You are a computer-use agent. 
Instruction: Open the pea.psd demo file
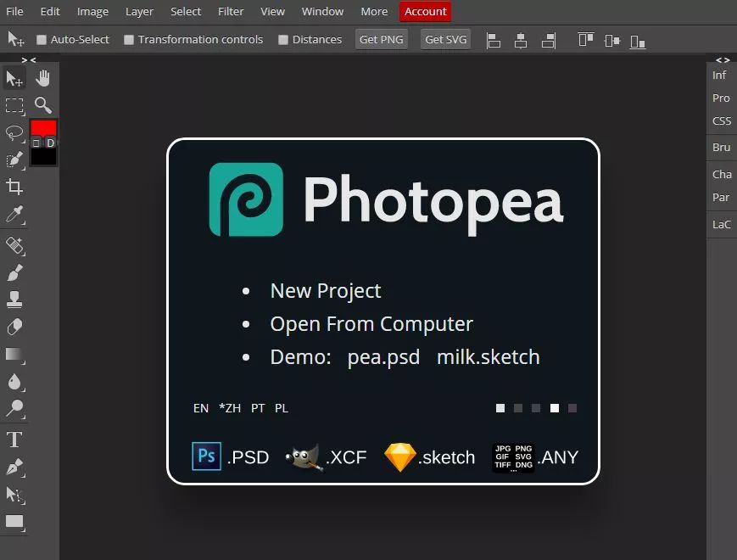coord(383,357)
